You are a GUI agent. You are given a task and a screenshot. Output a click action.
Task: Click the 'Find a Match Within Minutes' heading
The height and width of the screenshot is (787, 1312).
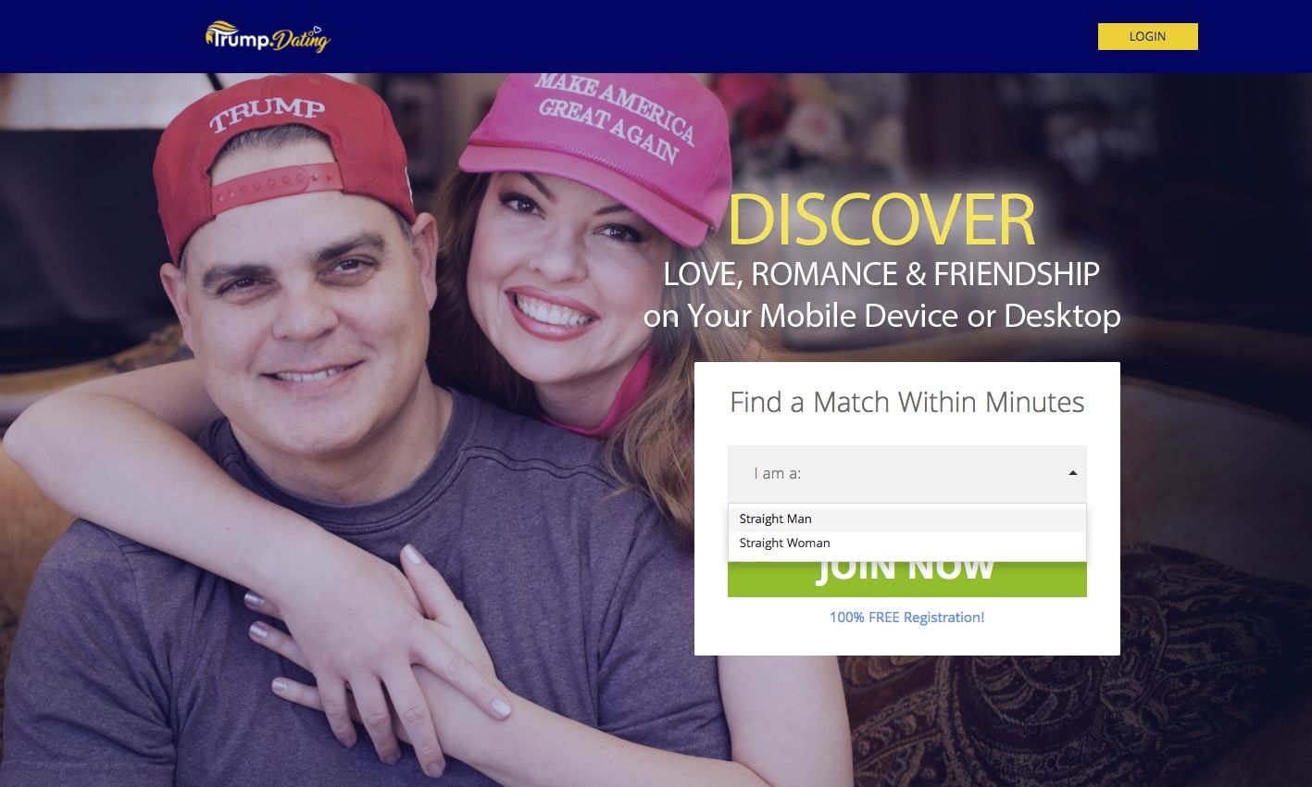pos(906,402)
